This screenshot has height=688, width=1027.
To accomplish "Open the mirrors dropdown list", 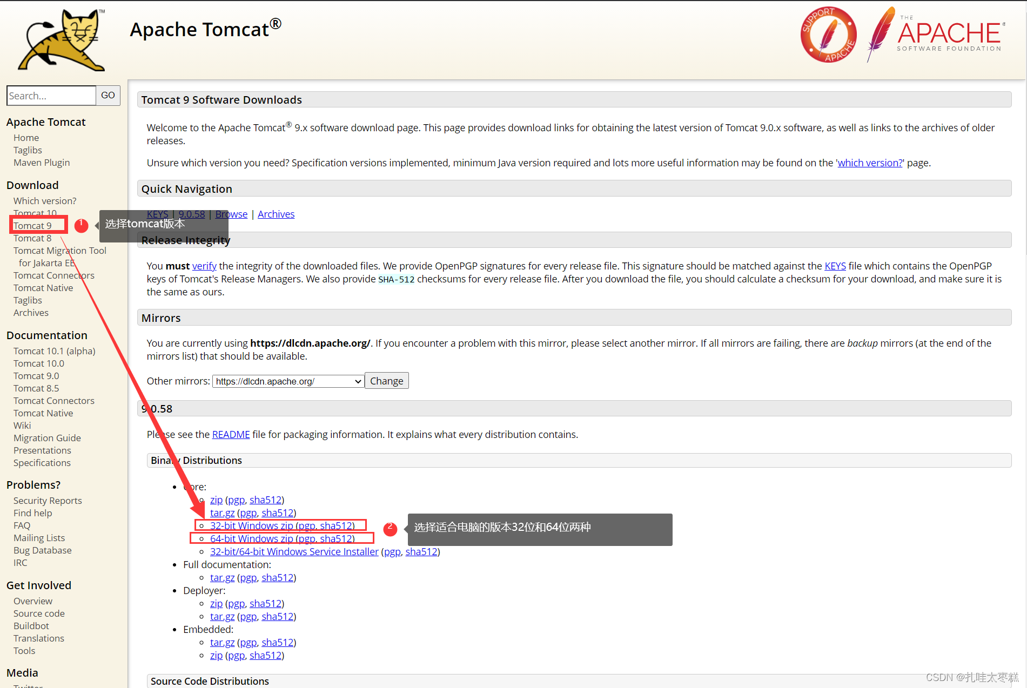I will (x=288, y=381).
